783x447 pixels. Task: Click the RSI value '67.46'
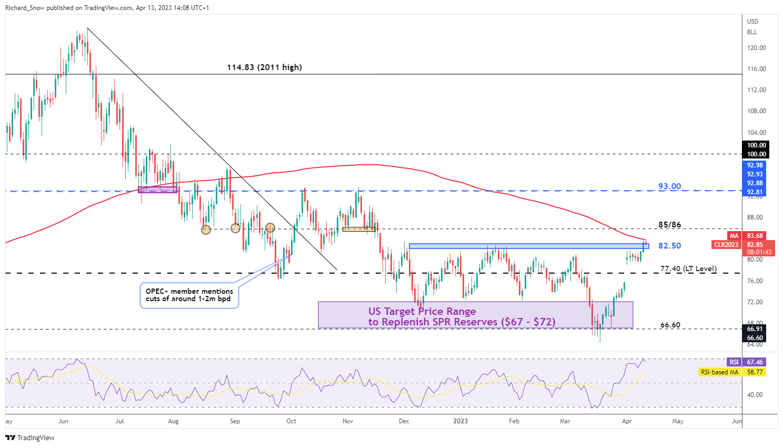coord(755,362)
